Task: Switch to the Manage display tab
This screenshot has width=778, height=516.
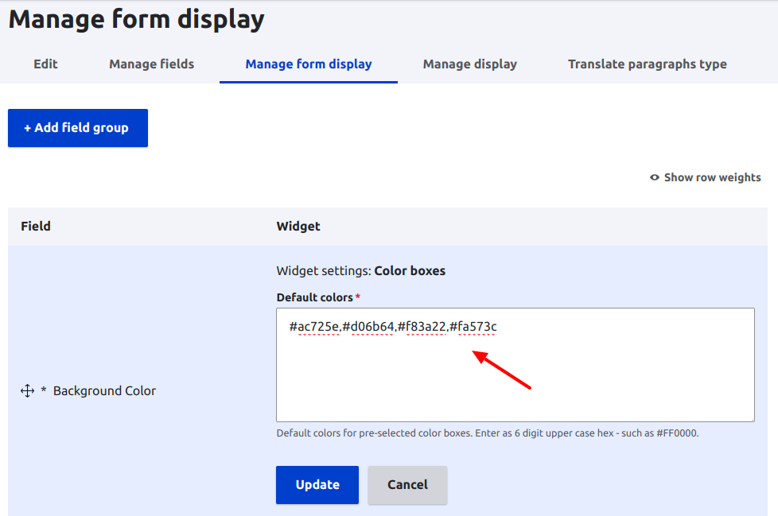Action: click(469, 64)
